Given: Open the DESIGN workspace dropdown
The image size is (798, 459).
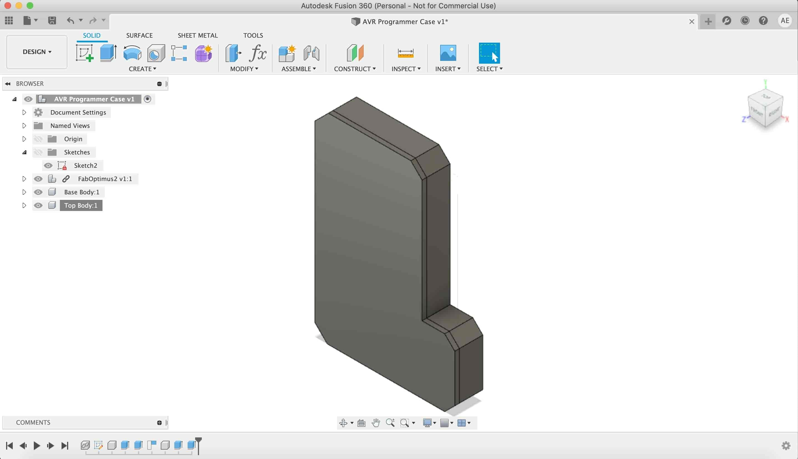Looking at the screenshot, I should click(x=37, y=52).
